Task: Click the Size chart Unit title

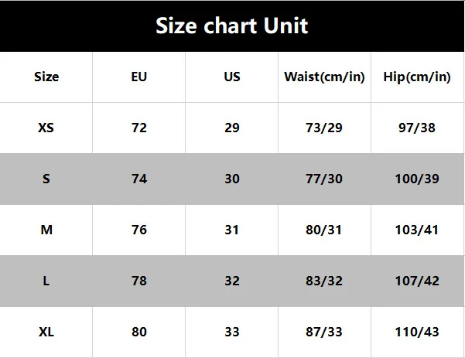Action: tap(232, 26)
